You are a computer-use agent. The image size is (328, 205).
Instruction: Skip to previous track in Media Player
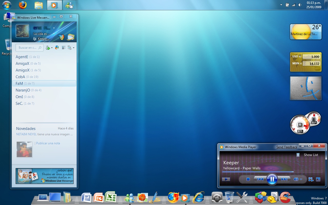260,179
